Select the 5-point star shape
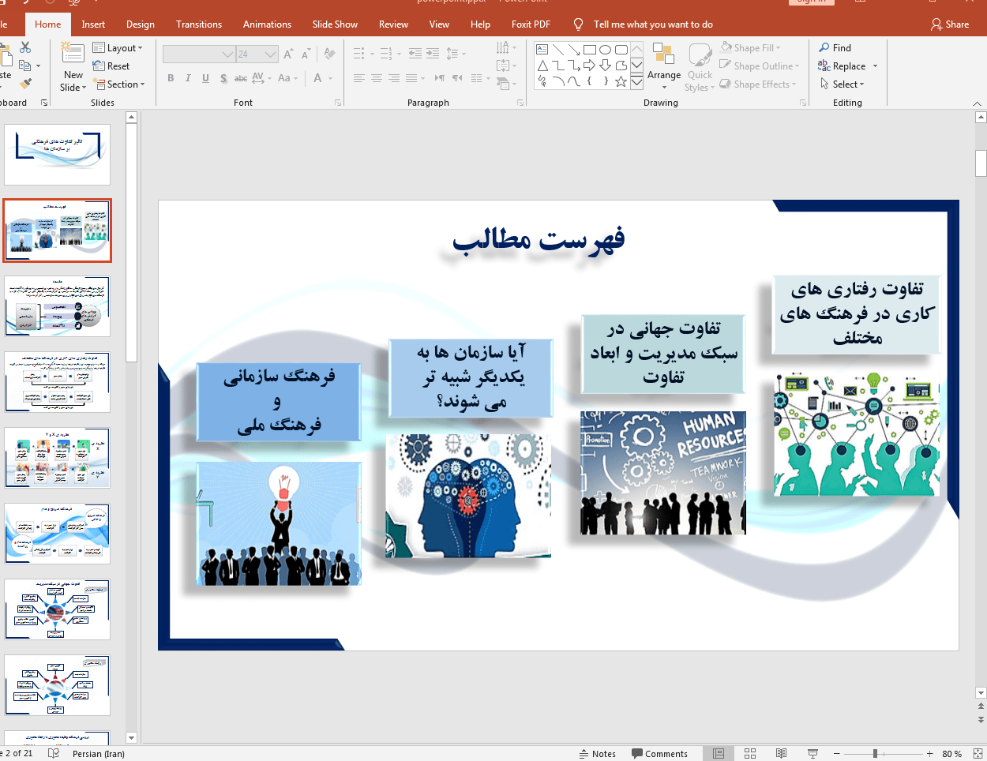This screenshot has width=987, height=761. point(621,81)
